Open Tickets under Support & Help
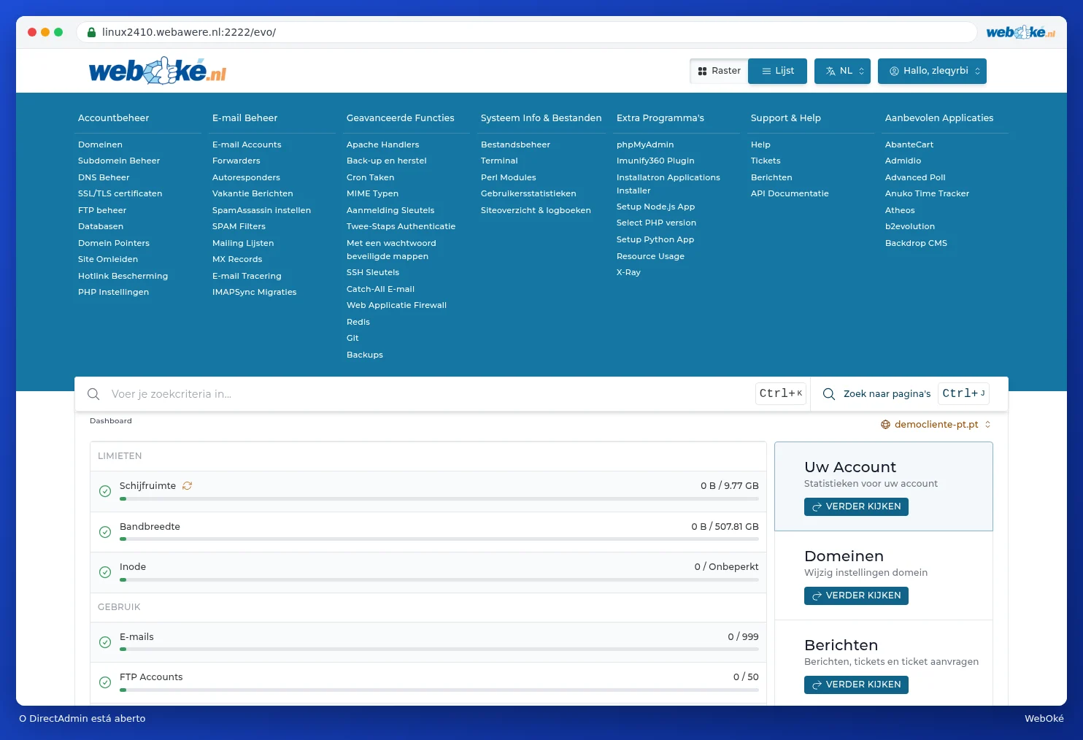Screen dimensions: 1083x740 tap(766, 161)
